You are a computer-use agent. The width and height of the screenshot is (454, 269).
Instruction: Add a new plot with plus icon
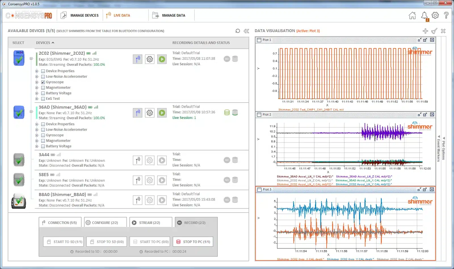tap(425, 31)
